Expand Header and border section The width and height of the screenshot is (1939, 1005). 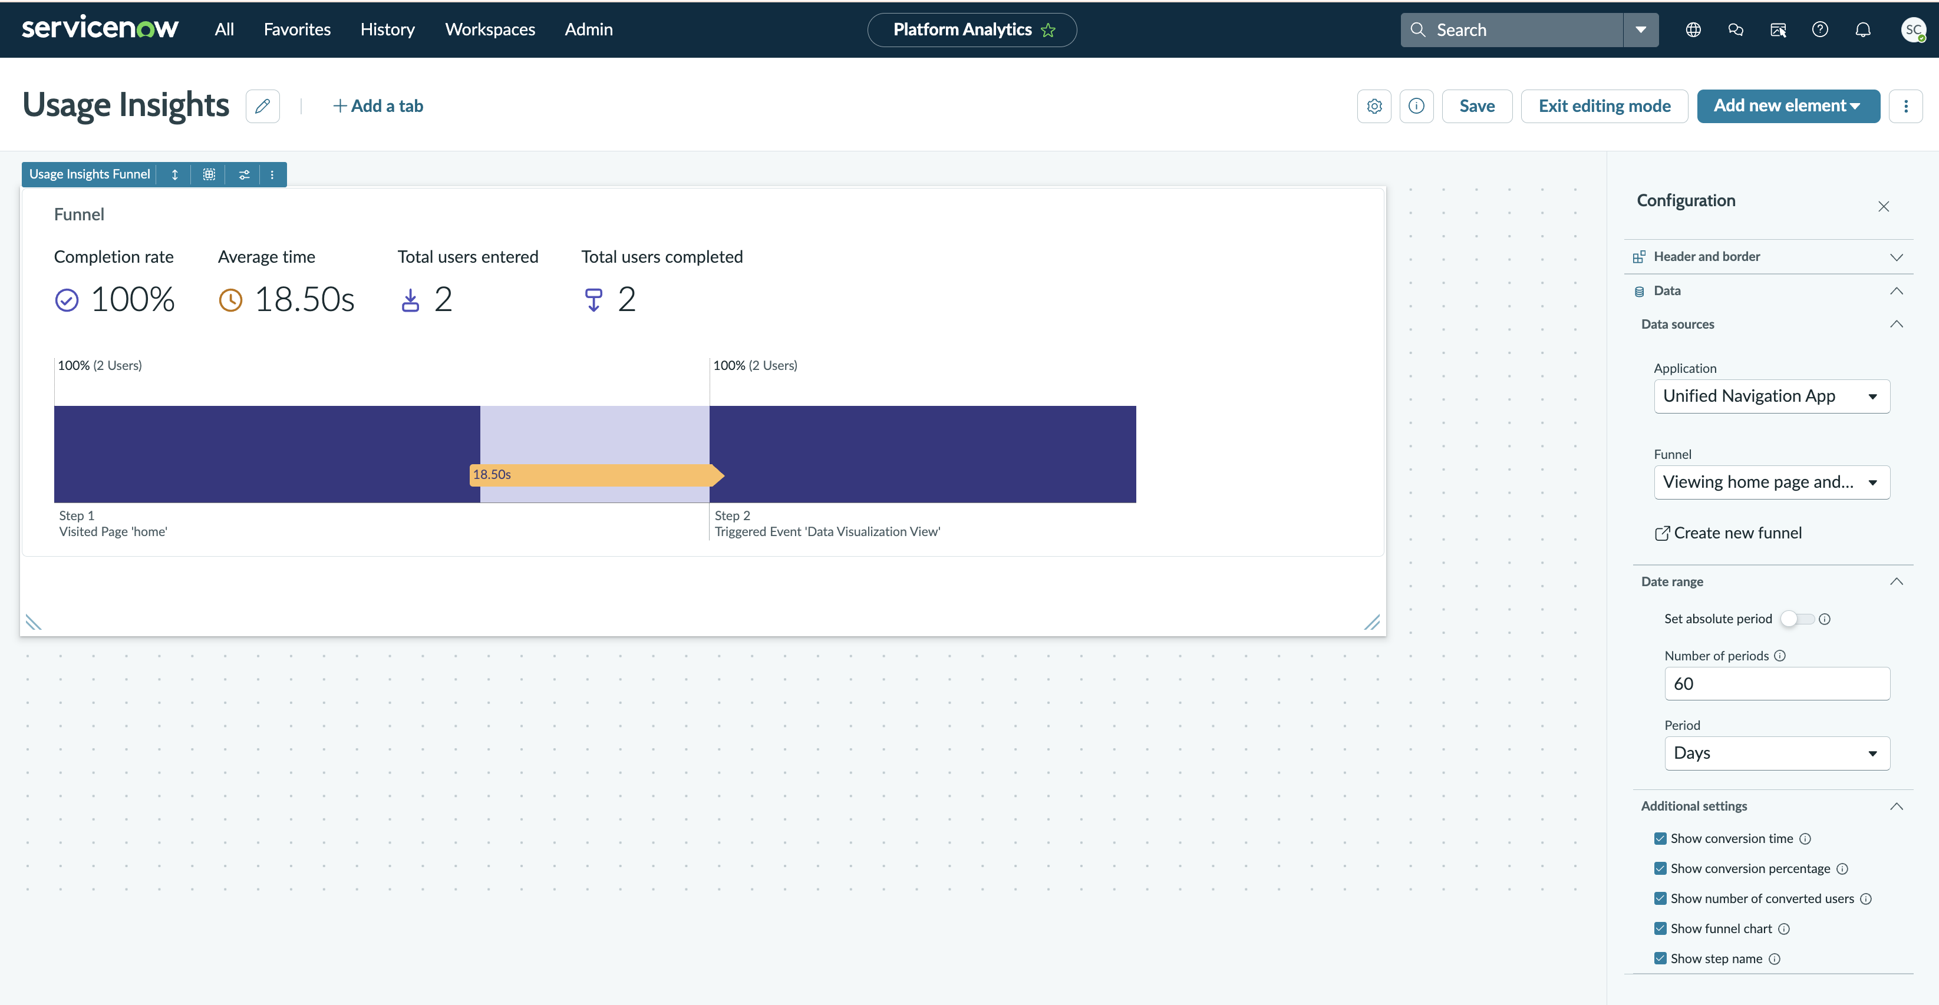pos(1768,256)
